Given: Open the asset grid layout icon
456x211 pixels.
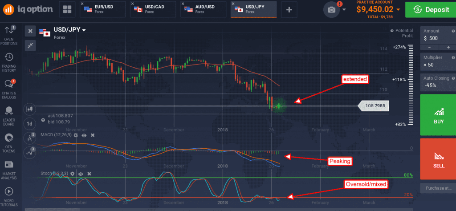Looking at the screenshot, I should click(x=67, y=9).
